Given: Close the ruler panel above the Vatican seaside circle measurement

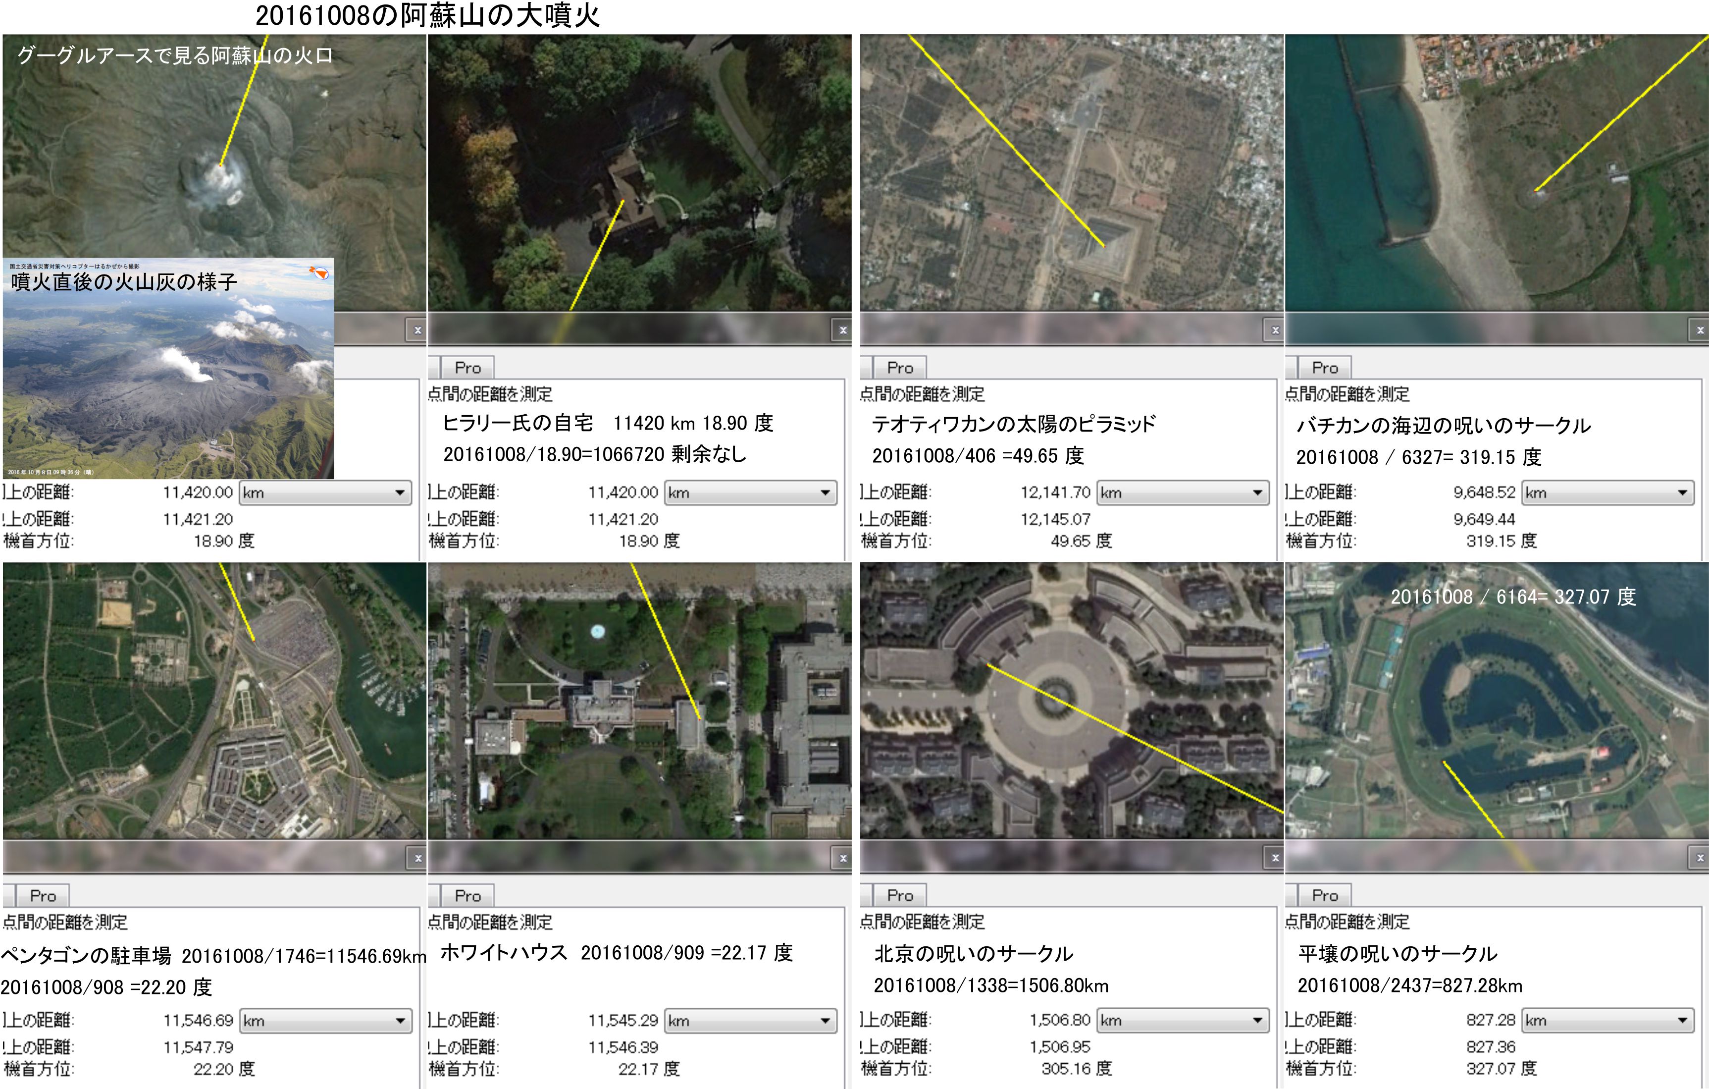Looking at the screenshot, I should click(x=1700, y=330).
